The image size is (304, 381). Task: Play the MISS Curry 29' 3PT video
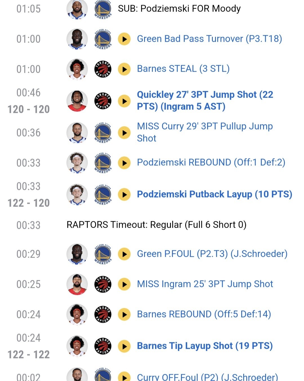click(124, 133)
